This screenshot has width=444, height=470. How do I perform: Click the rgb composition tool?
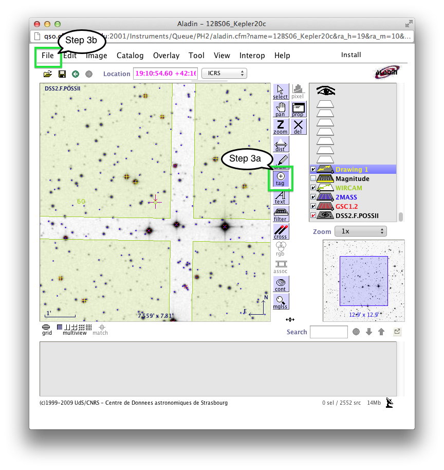pyautogui.click(x=281, y=249)
